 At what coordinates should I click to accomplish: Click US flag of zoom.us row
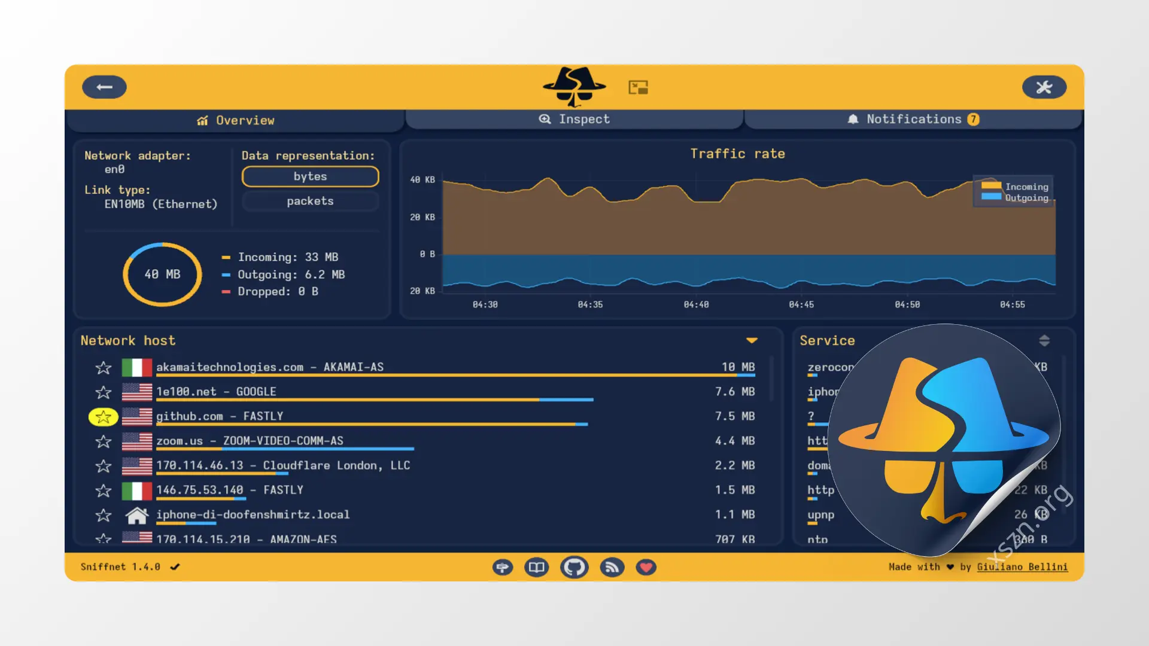(136, 441)
